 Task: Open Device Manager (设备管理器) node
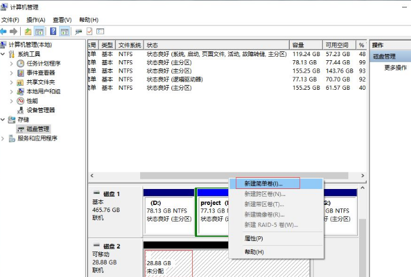[x=40, y=110]
